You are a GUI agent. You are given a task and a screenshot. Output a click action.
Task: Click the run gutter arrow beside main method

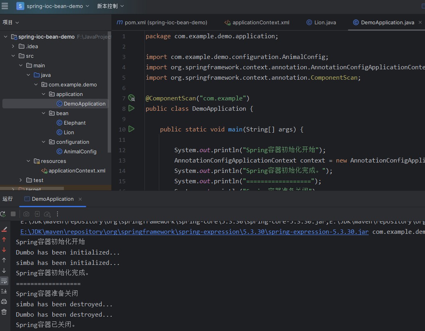click(x=131, y=129)
